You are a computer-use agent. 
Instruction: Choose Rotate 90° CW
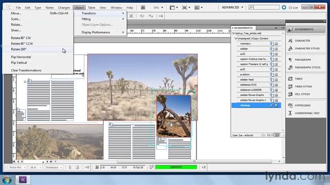coord(38,38)
